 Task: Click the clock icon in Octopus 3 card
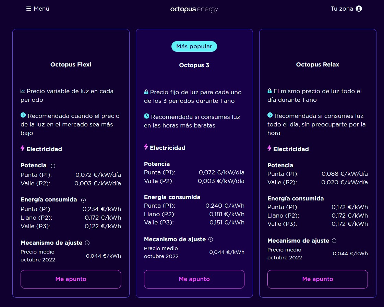pos(147,116)
